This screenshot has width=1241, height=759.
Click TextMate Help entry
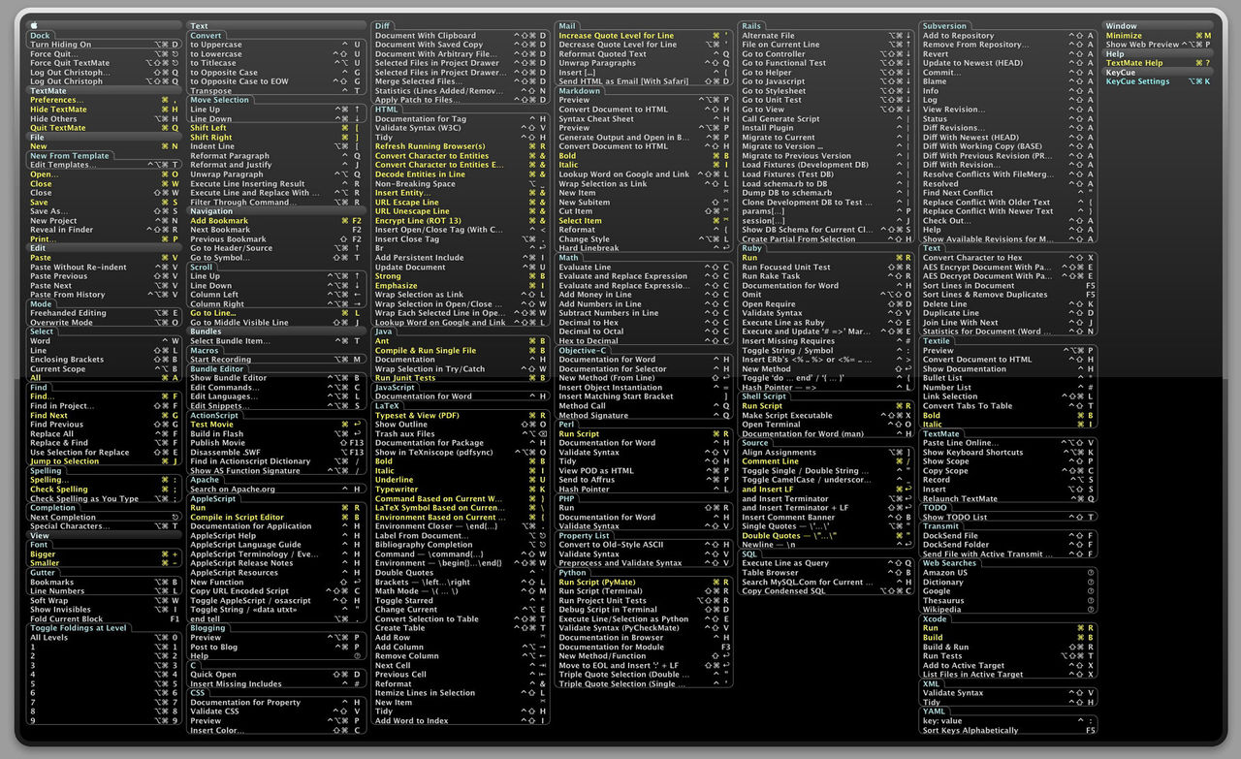(x=1134, y=63)
